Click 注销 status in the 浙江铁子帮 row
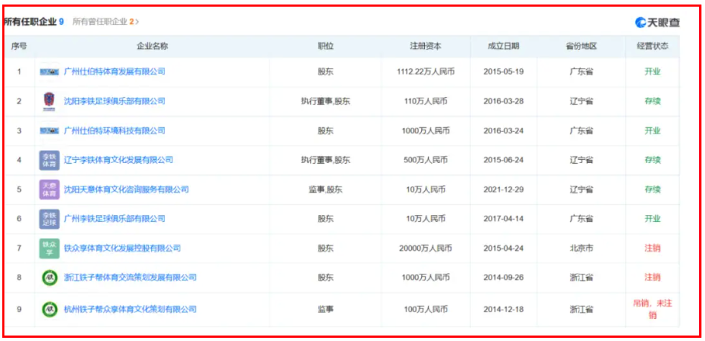The height and width of the screenshot is (341, 705). pyautogui.click(x=652, y=278)
